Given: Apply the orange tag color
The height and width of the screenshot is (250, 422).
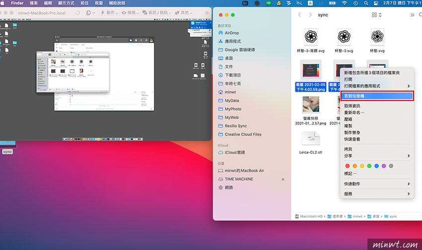Looking at the screenshot, I should [x=354, y=166].
